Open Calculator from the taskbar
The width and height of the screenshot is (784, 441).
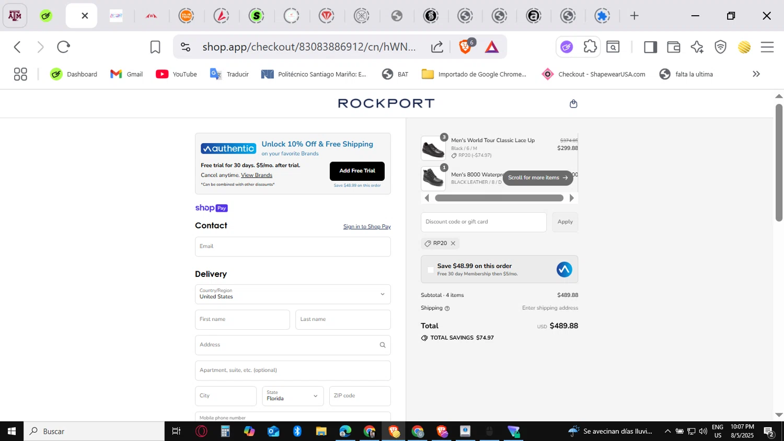coord(225,431)
